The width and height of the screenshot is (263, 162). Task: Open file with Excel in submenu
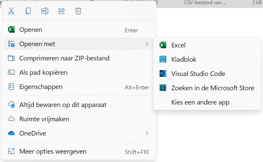tap(207, 45)
